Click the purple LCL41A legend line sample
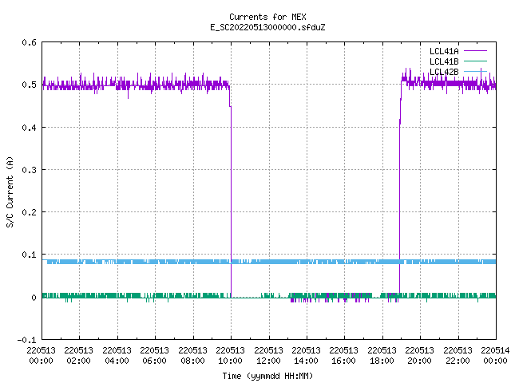This screenshot has height=383, width=511. coord(475,51)
